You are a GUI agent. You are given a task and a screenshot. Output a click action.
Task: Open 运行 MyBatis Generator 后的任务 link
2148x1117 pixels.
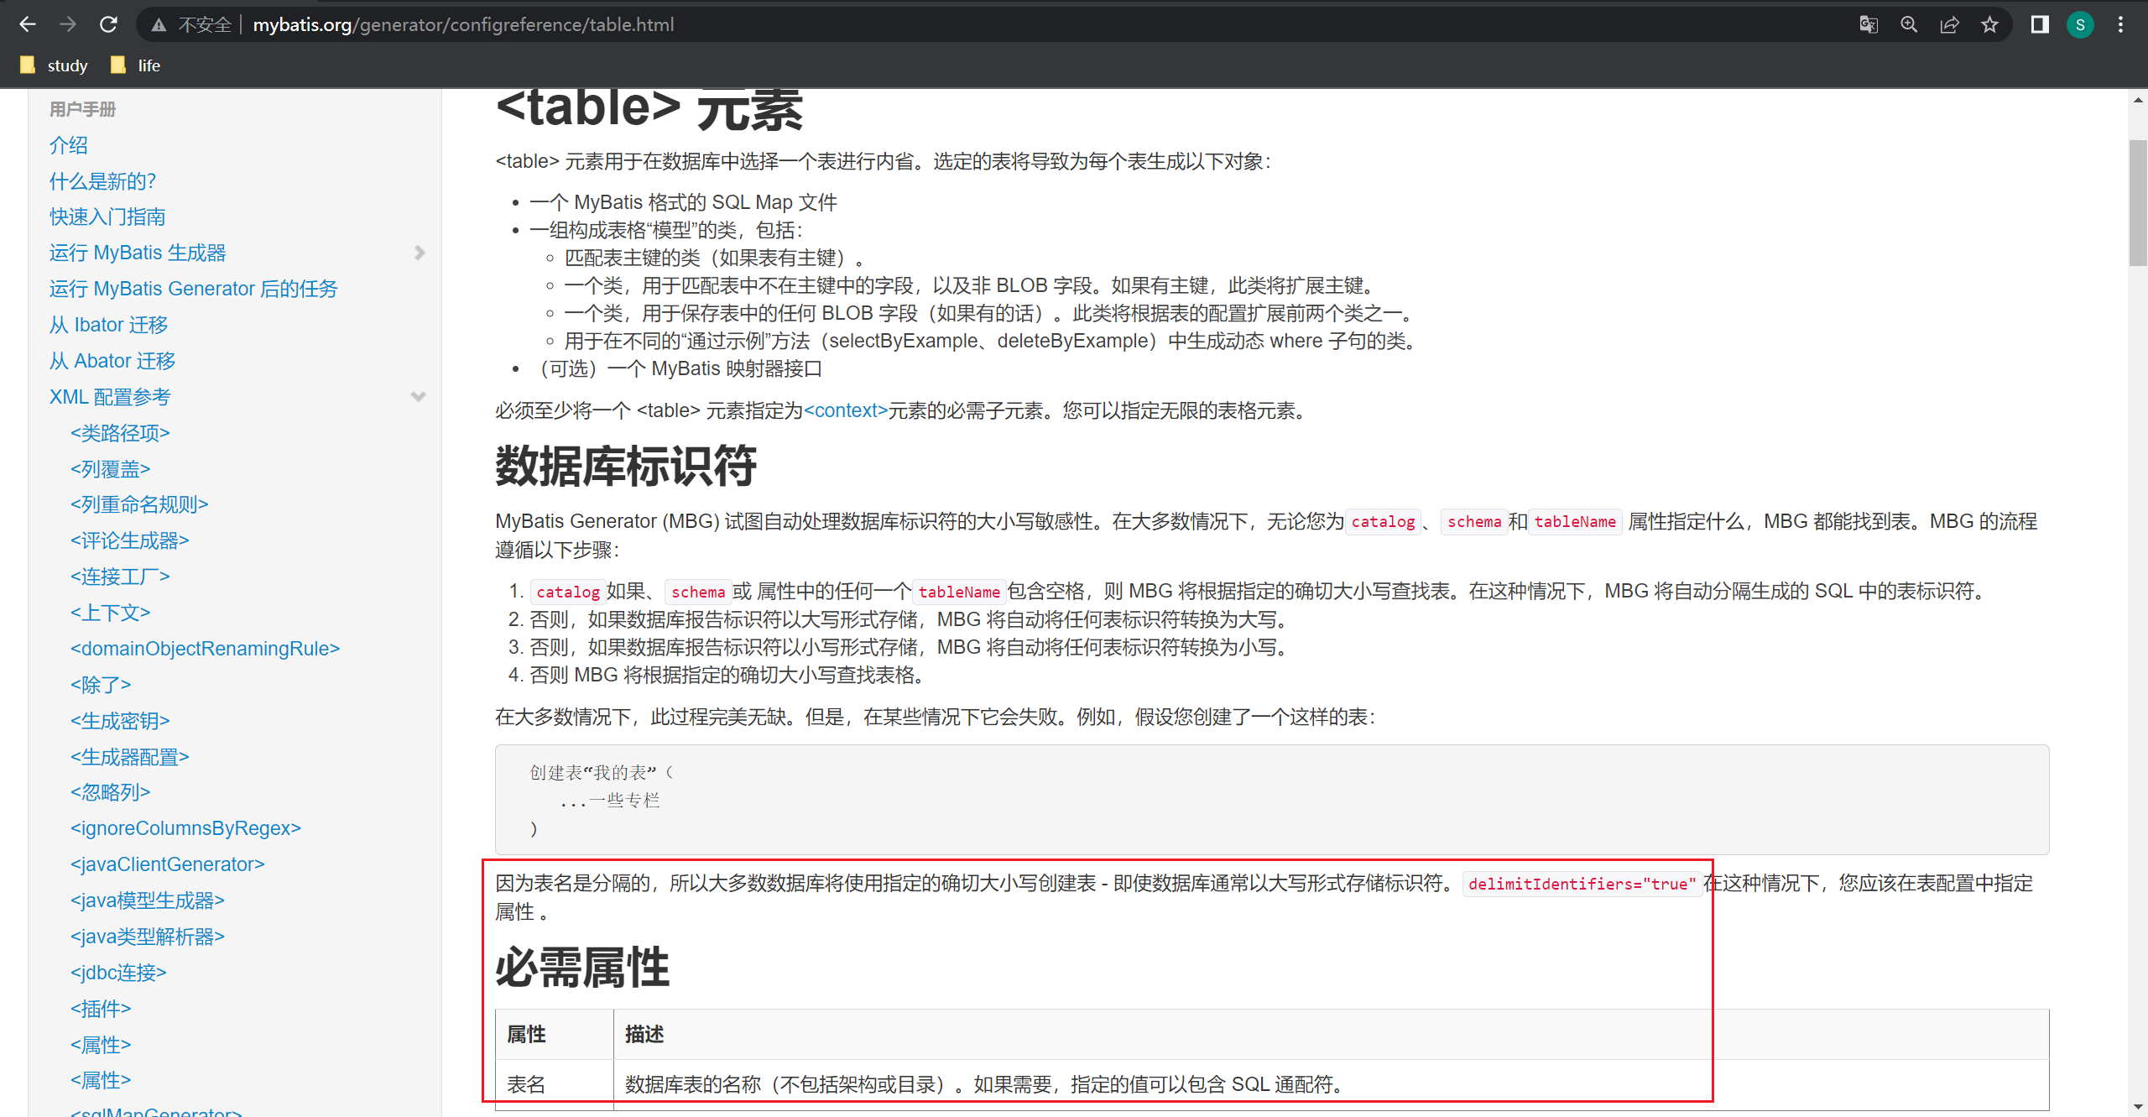tap(193, 289)
